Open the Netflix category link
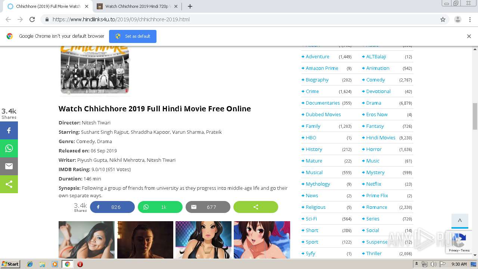This screenshot has height=269, width=478. (x=374, y=184)
